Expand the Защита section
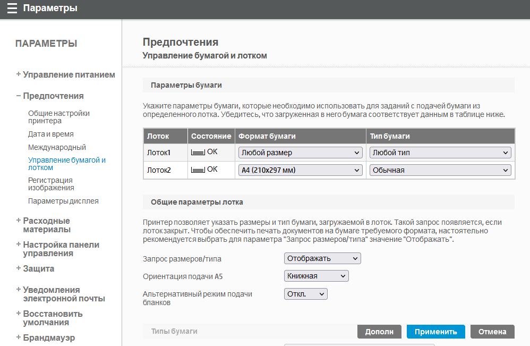The height and width of the screenshot is (346, 530). (38, 269)
